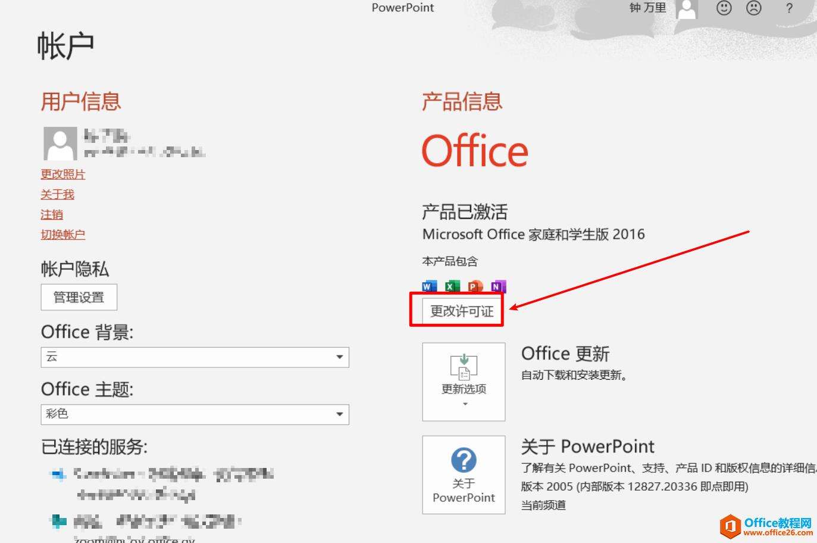Expand the 更新选项 update options button

pos(464,382)
